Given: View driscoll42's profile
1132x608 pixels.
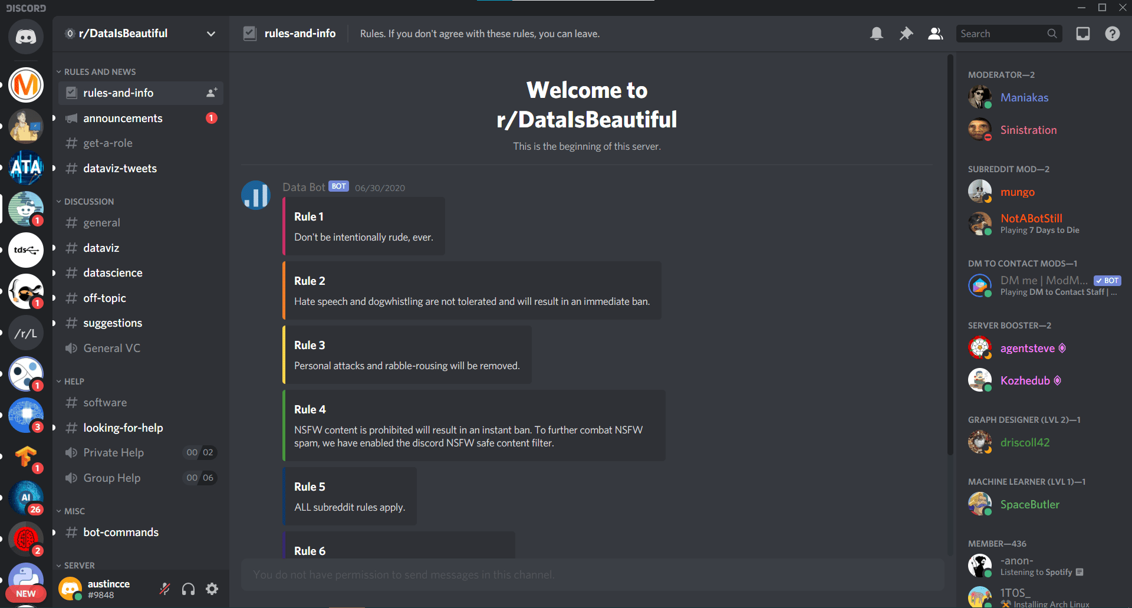Looking at the screenshot, I should coord(1044,442).
